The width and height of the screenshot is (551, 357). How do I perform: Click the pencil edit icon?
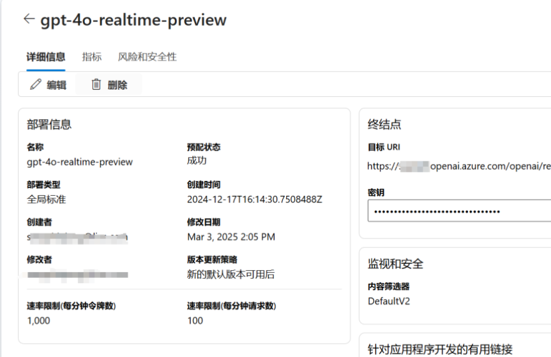(36, 84)
